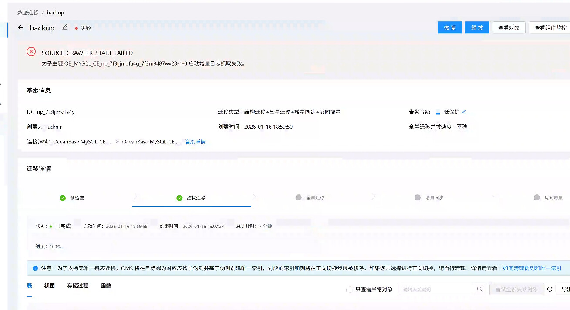Screen dimensions: 570x310
Task: Open the 存储过程 tab
Action: (78, 286)
